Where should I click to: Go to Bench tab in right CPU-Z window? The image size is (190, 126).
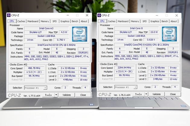[x=165, y=21]
